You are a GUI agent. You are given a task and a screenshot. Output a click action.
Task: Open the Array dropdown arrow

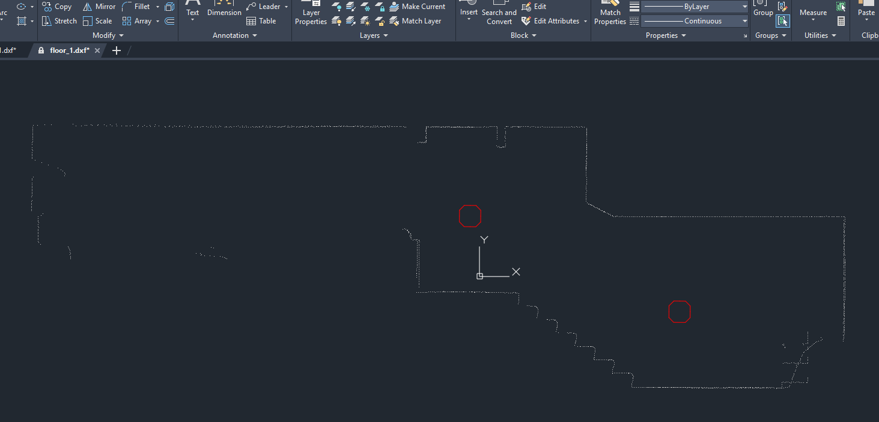click(157, 21)
